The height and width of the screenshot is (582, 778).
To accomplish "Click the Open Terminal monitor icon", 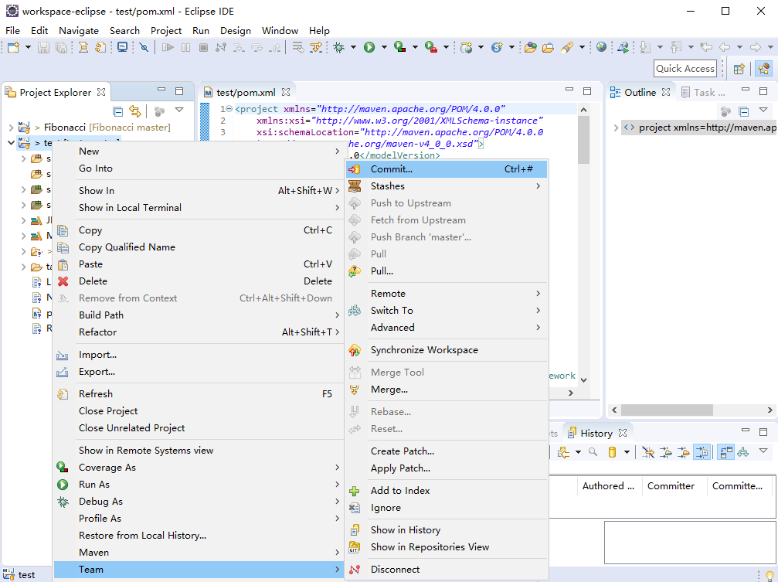I will [123, 47].
